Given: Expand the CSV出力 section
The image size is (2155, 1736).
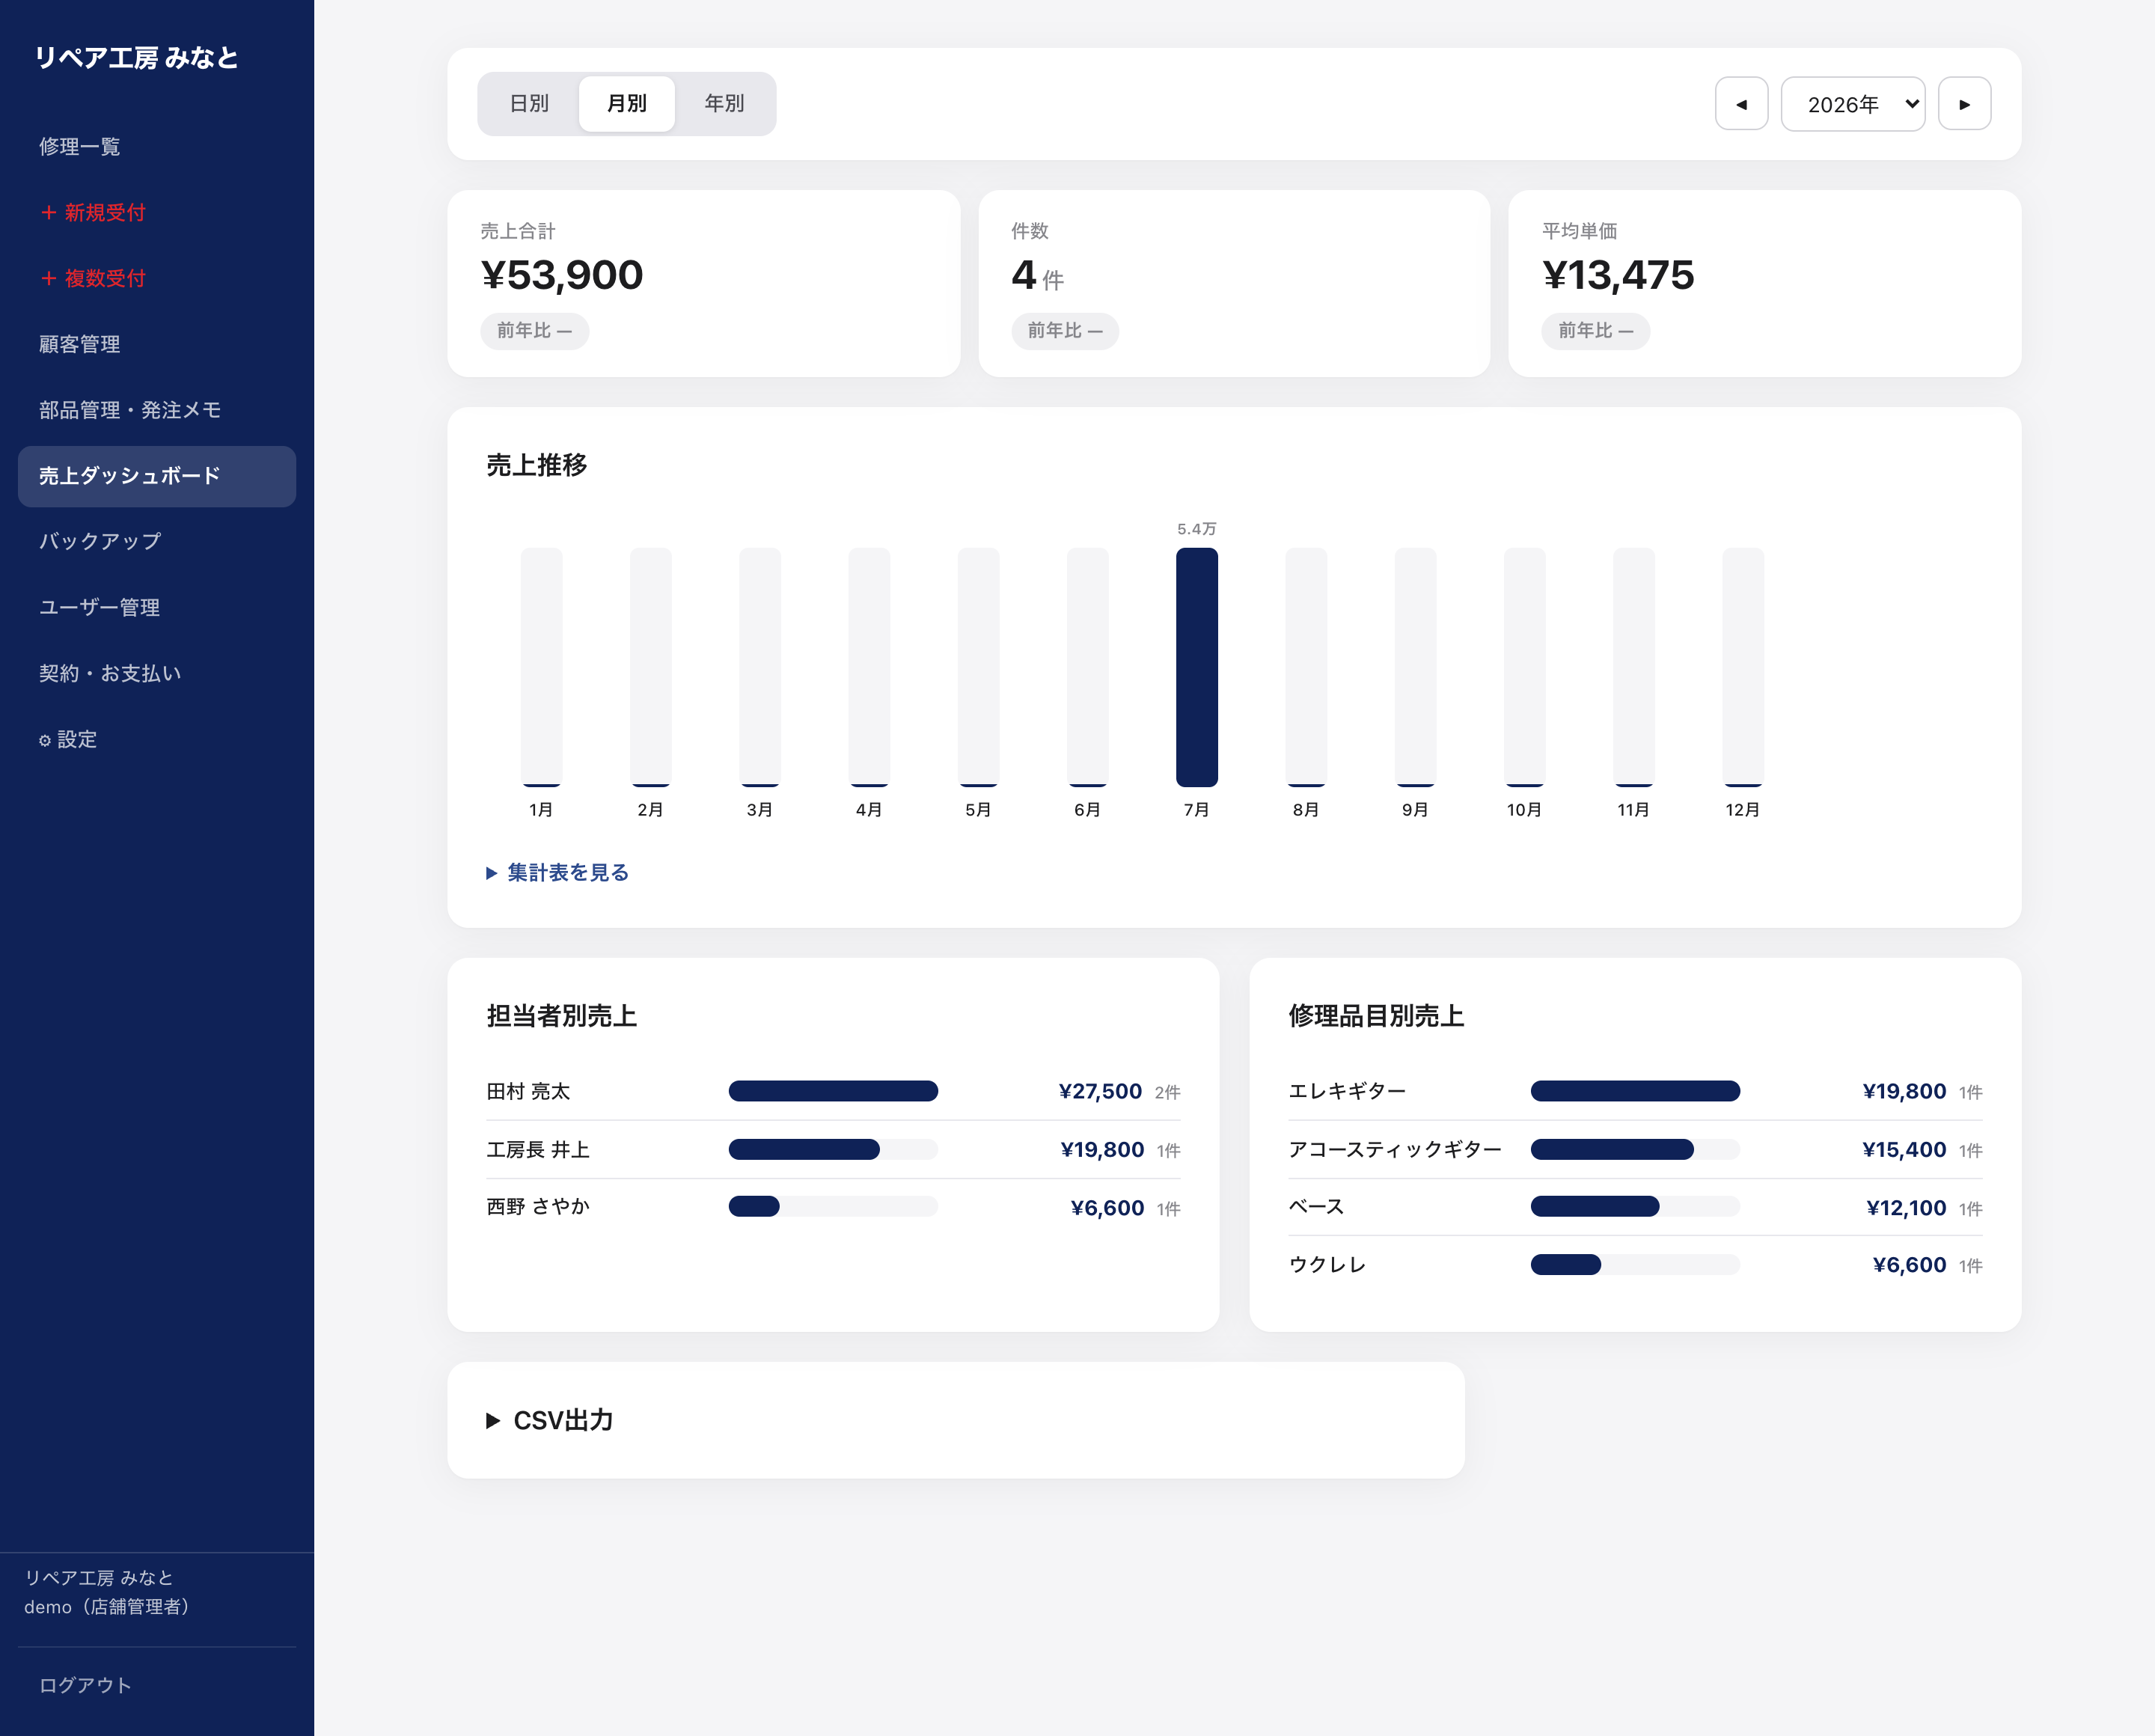Looking at the screenshot, I should (x=550, y=1420).
